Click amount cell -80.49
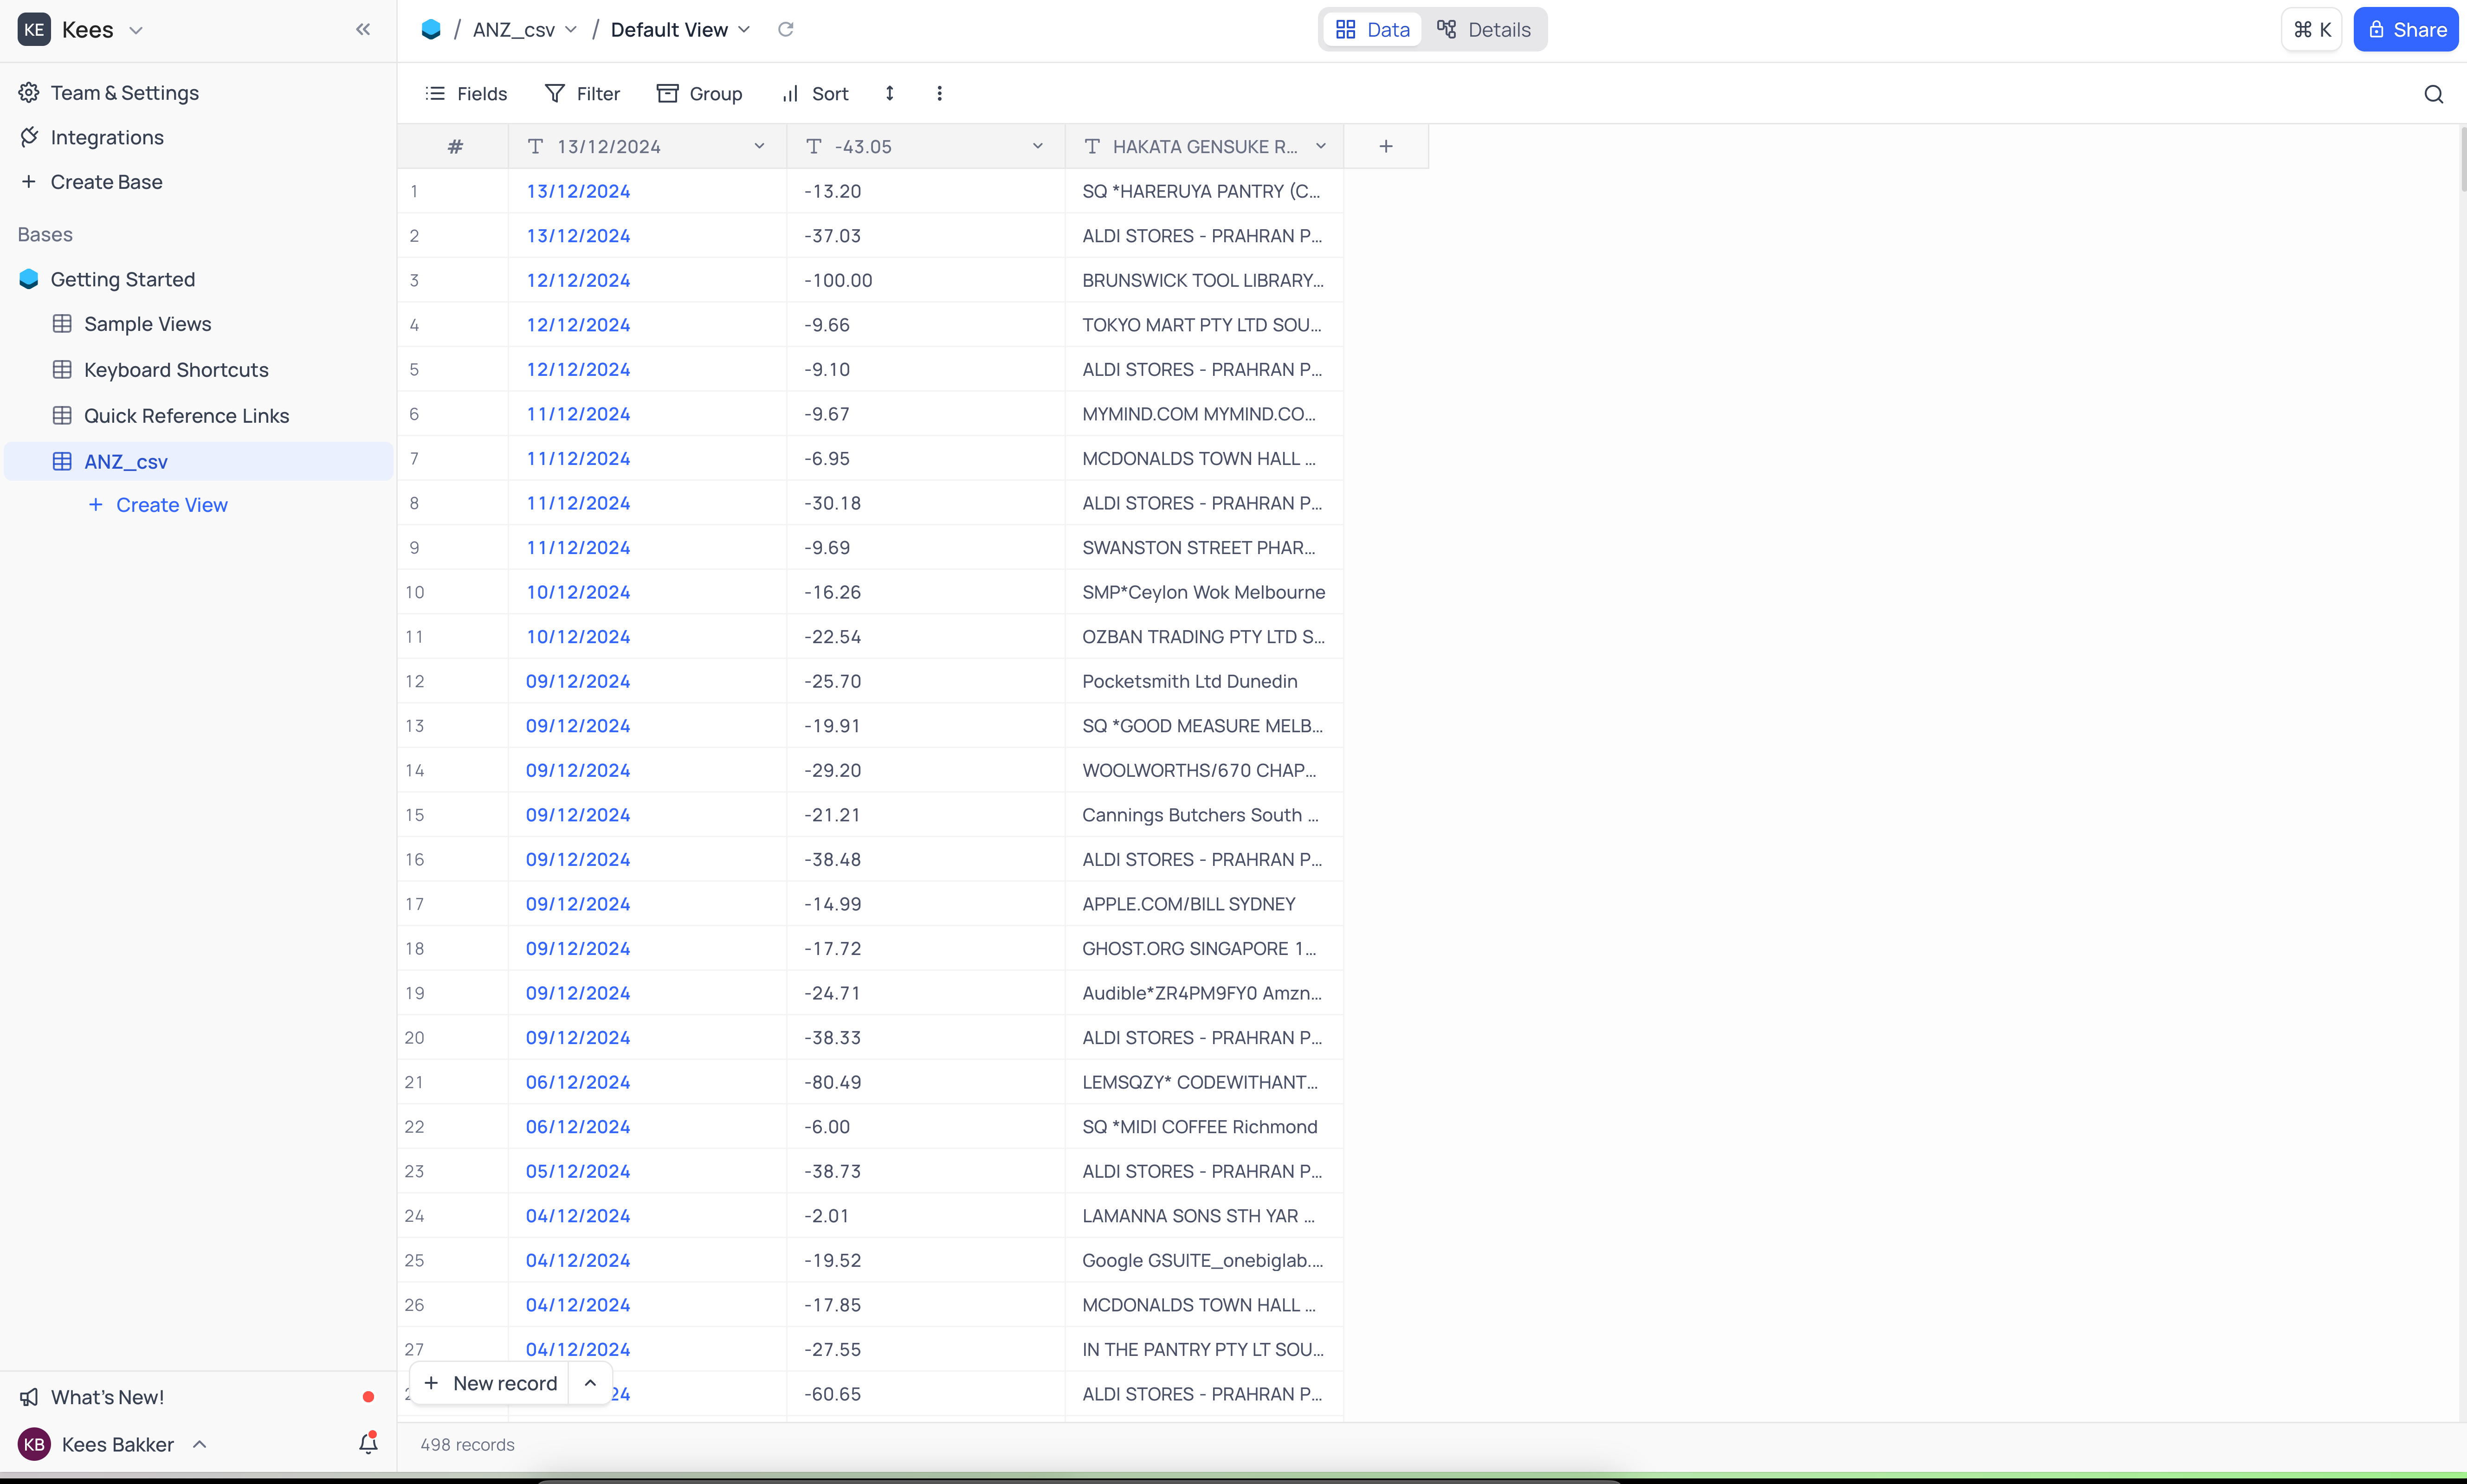Image resolution: width=2467 pixels, height=1484 pixels. pyautogui.click(x=926, y=1082)
